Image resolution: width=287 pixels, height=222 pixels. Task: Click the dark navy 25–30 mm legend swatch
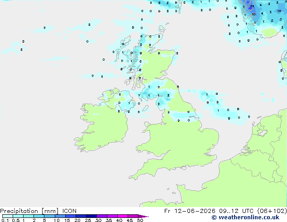pyautogui.click(x=91, y=216)
